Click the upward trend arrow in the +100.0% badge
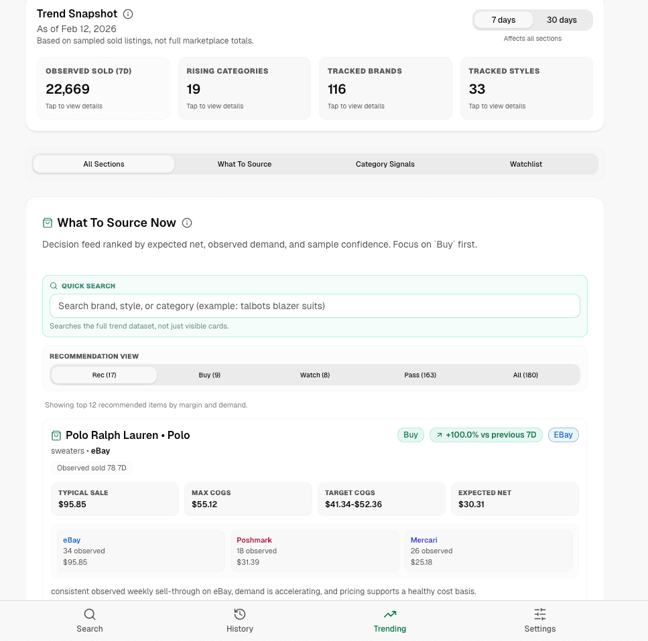The height and width of the screenshot is (641, 648). click(440, 435)
